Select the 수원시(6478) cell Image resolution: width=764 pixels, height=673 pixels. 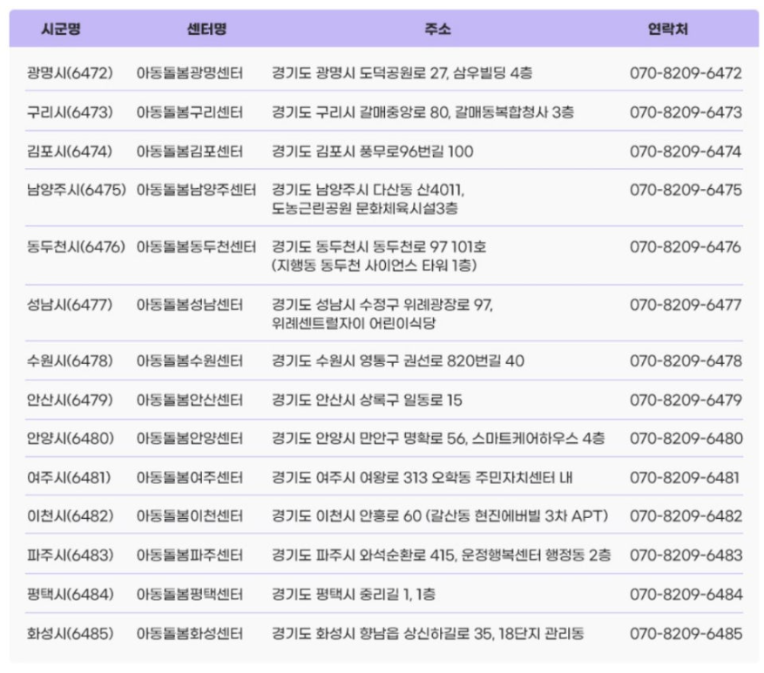point(70,360)
